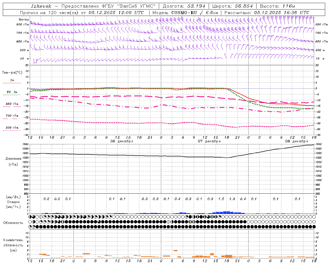Screen dimensions: 329x263
Task: Click the 985 value on left pressure axis
Action: [26, 194]
